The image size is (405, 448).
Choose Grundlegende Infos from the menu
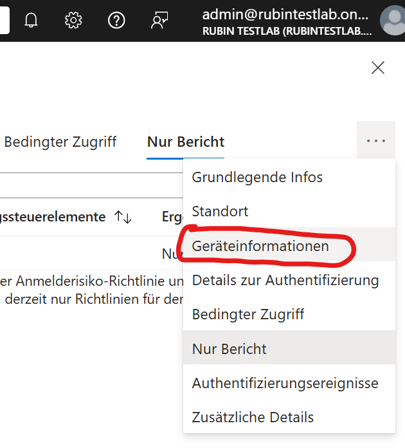tap(257, 177)
